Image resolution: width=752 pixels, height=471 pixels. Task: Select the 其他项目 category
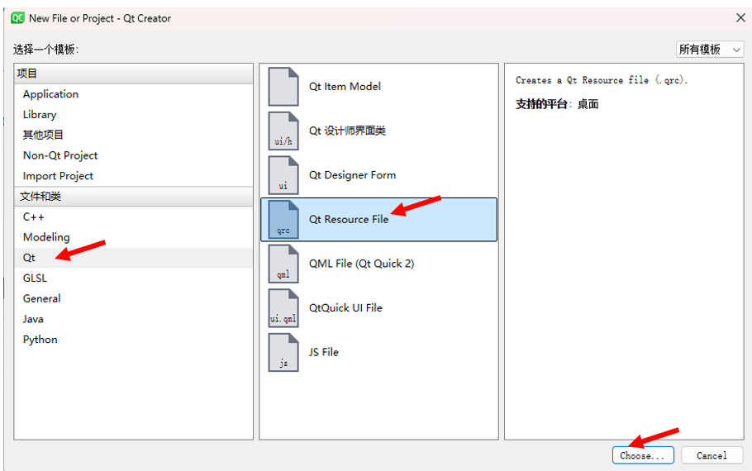133,135
